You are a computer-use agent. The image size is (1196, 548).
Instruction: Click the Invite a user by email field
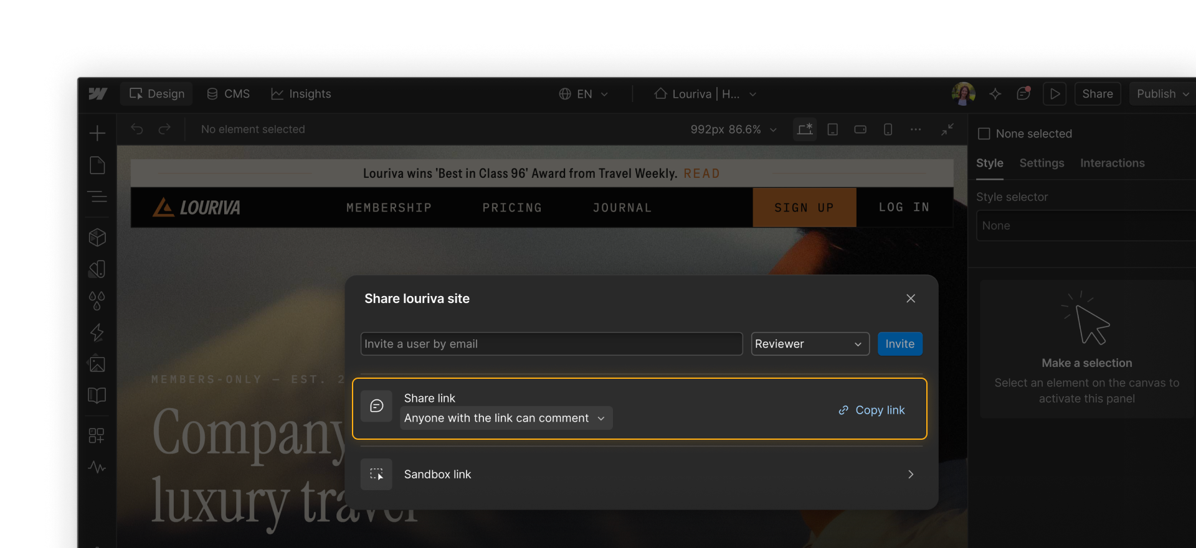pos(552,344)
